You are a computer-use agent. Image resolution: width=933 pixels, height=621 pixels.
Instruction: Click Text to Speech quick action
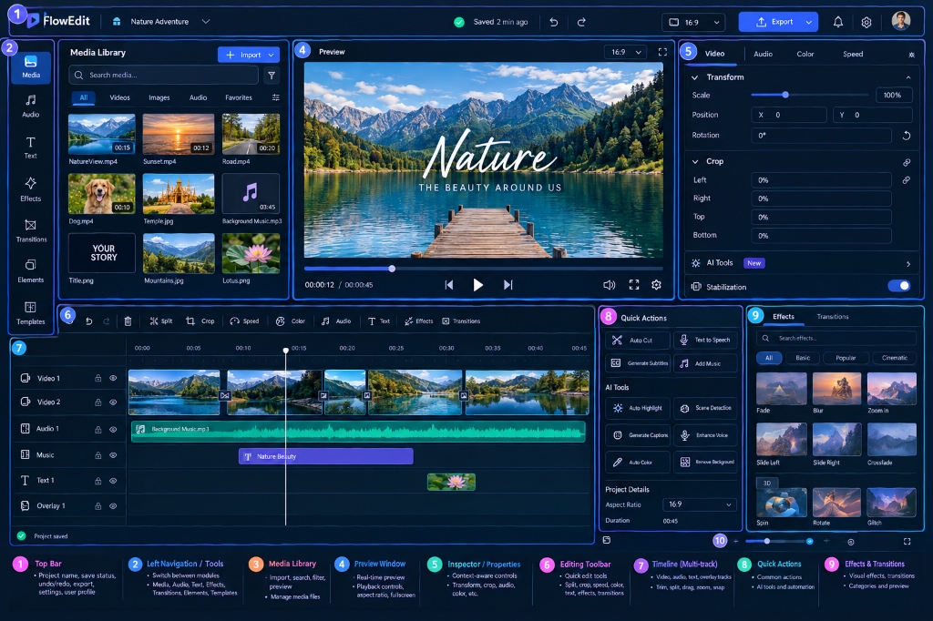[706, 341]
